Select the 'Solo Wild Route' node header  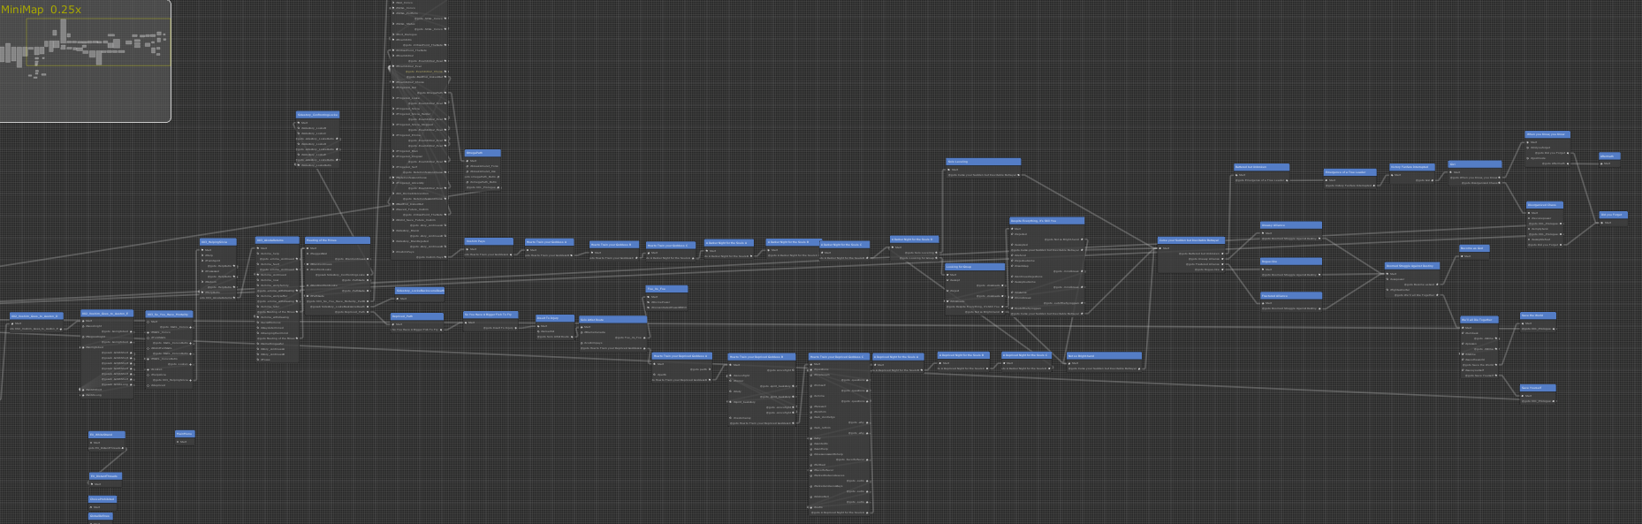click(612, 320)
